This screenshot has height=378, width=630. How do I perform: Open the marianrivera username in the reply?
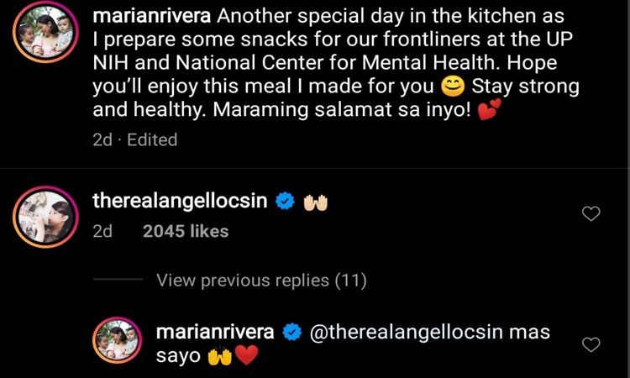coord(215,332)
